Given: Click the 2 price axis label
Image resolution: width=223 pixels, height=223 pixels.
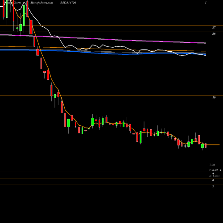Looking at the screenshot, I should coord(213,186).
